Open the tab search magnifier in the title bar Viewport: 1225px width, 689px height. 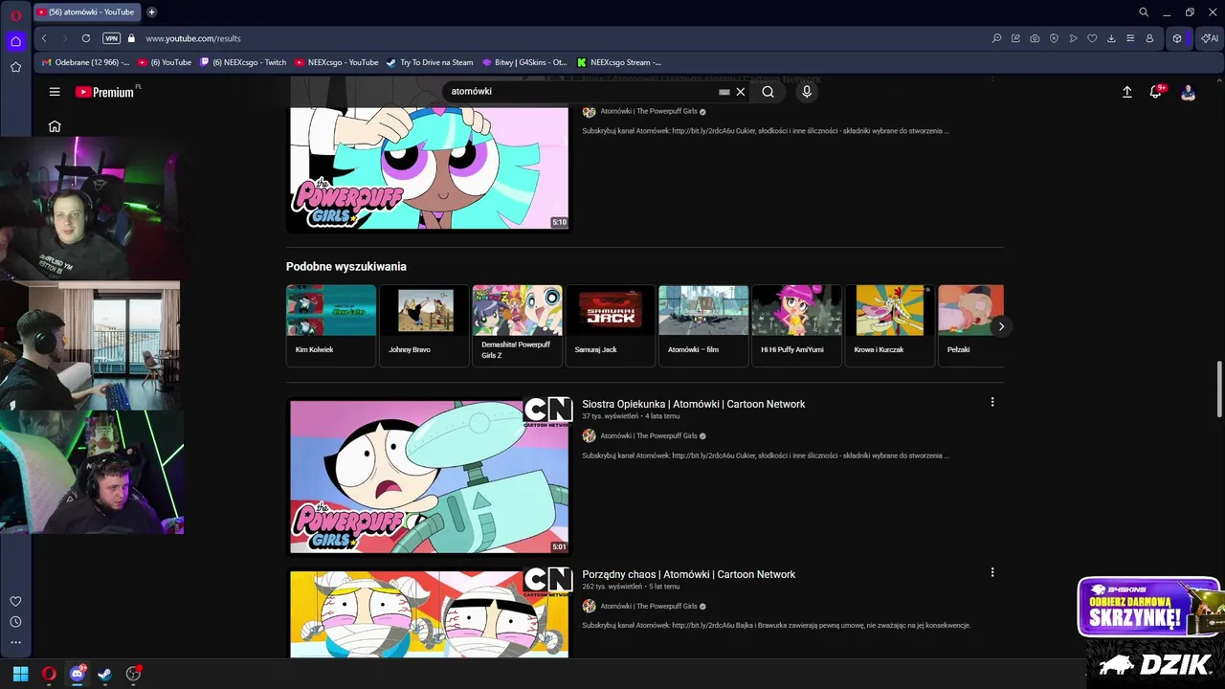point(1144,12)
